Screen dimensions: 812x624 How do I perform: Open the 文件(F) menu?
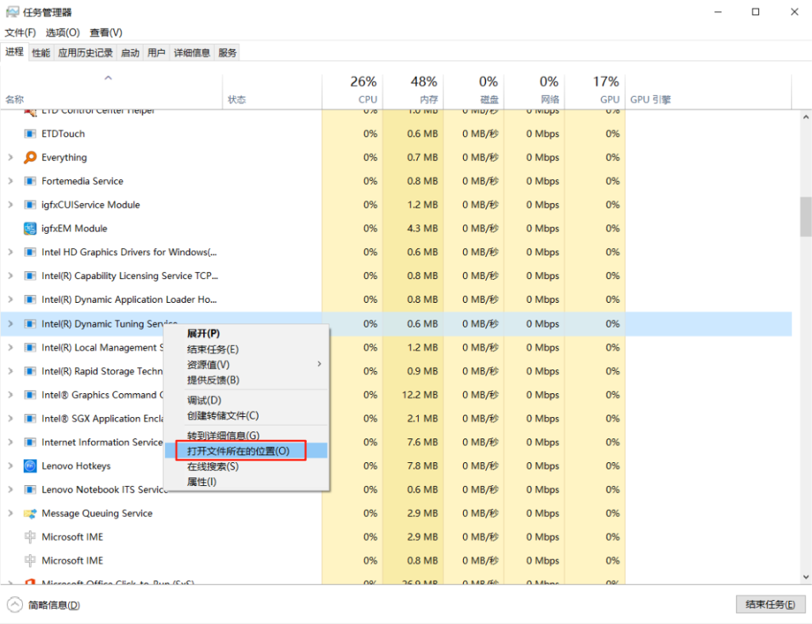20,33
